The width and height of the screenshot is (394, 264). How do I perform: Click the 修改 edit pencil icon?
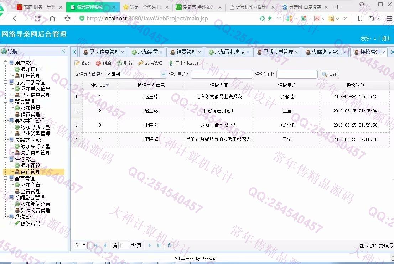[x=77, y=63]
